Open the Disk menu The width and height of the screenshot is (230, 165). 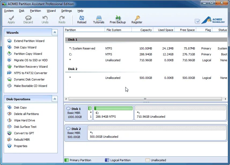click(x=22, y=11)
